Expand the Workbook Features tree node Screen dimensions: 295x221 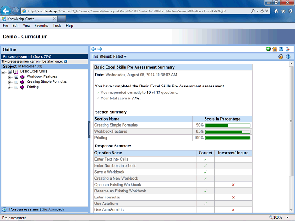pyautogui.click(x=10, y=77)
